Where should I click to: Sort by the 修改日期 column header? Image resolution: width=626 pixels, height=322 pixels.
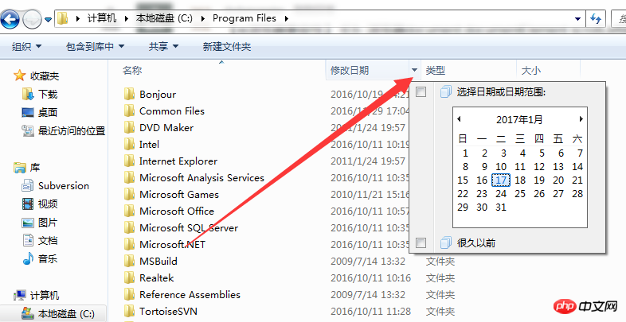tap(350, 71)
